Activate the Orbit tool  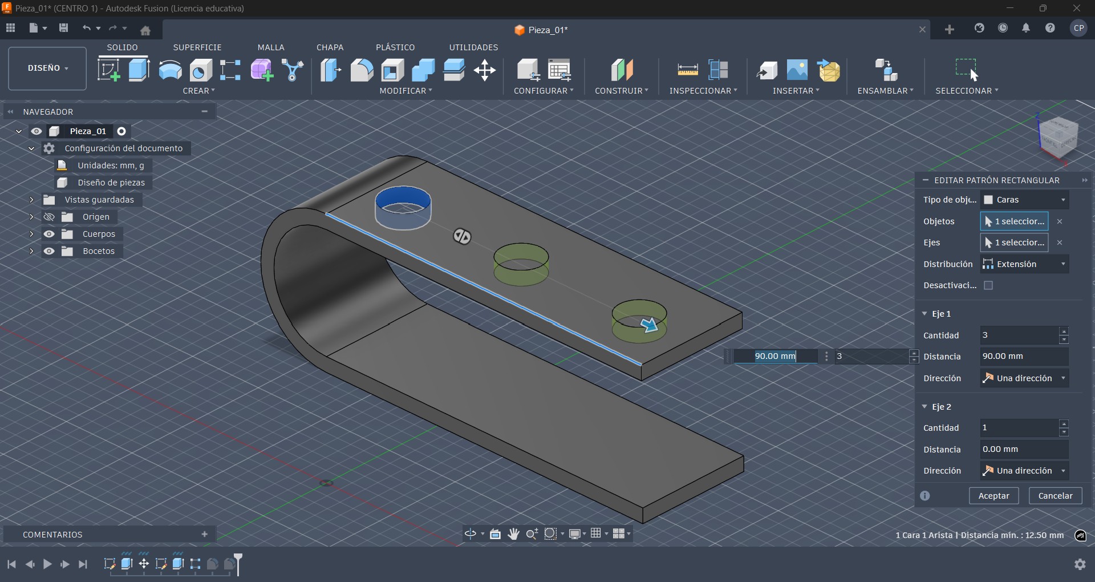[472, 533]
